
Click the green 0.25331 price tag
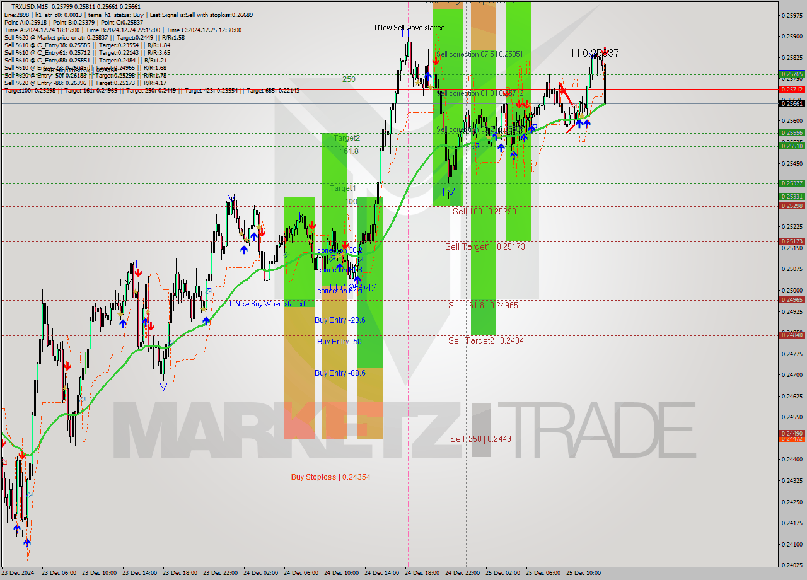click(x=792, y=196)
